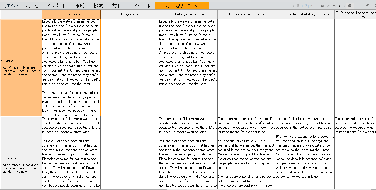Click the ログイン login link
The height and width of the screenshot is (190, 376).
[307, 6]
